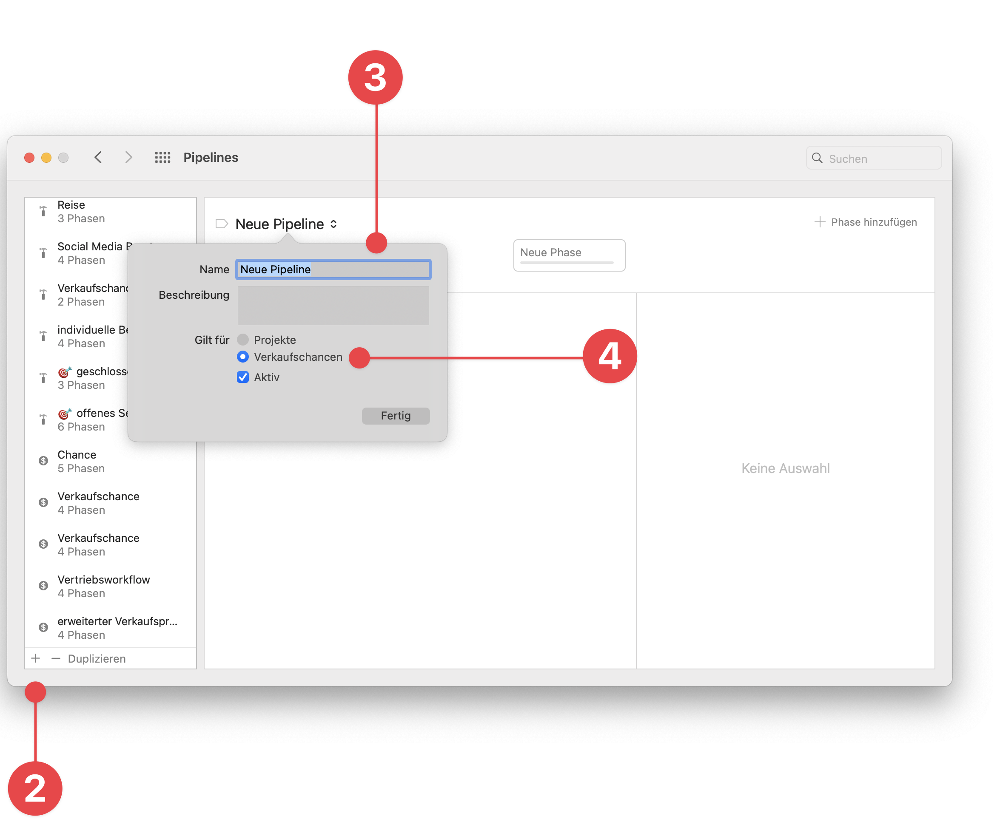
Task: Click the flag icon beside Neue Pipeline
Action: (x=222, y=224)
